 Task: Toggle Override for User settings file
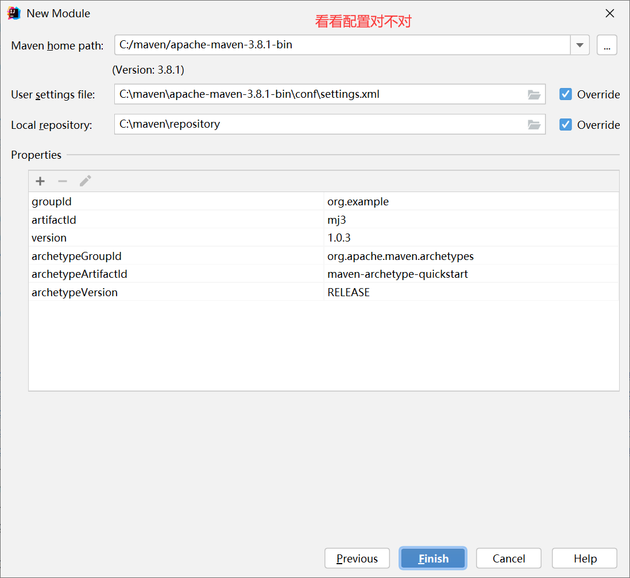[x=565, y=94]
